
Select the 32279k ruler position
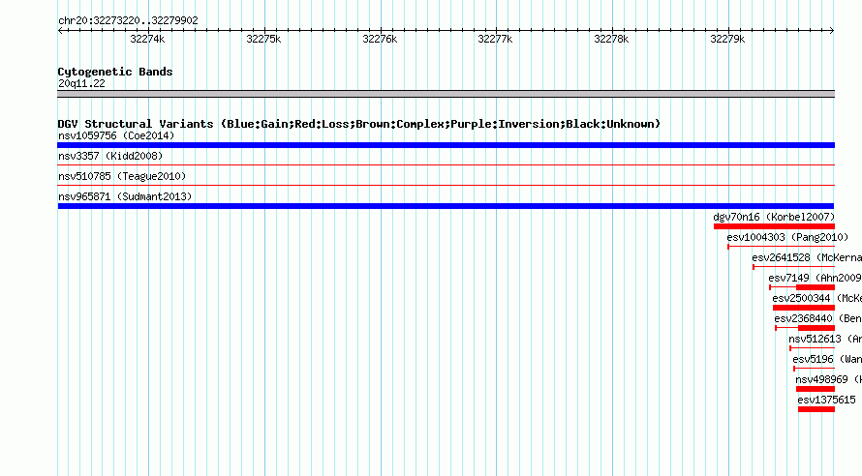click(727, 40)
